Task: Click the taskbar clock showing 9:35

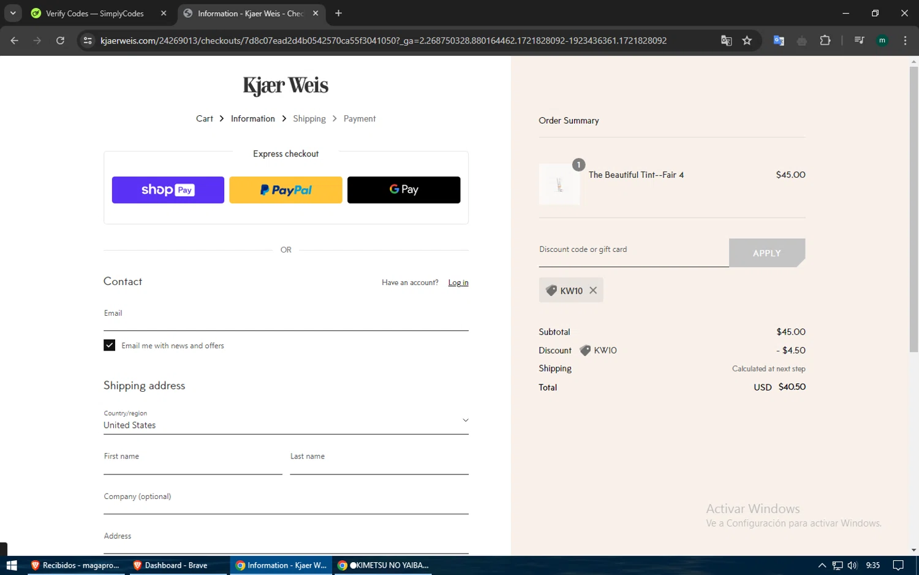Action: coord(873,565)
